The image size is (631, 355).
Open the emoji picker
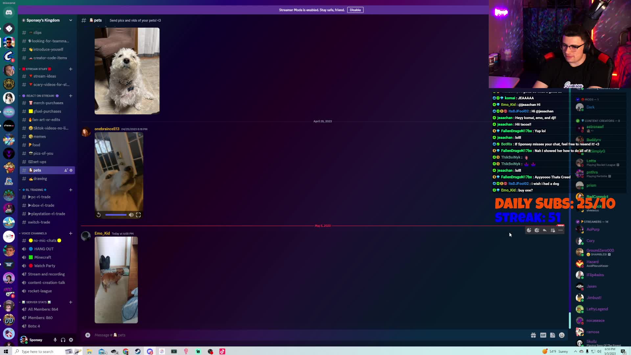click(562, 335)
